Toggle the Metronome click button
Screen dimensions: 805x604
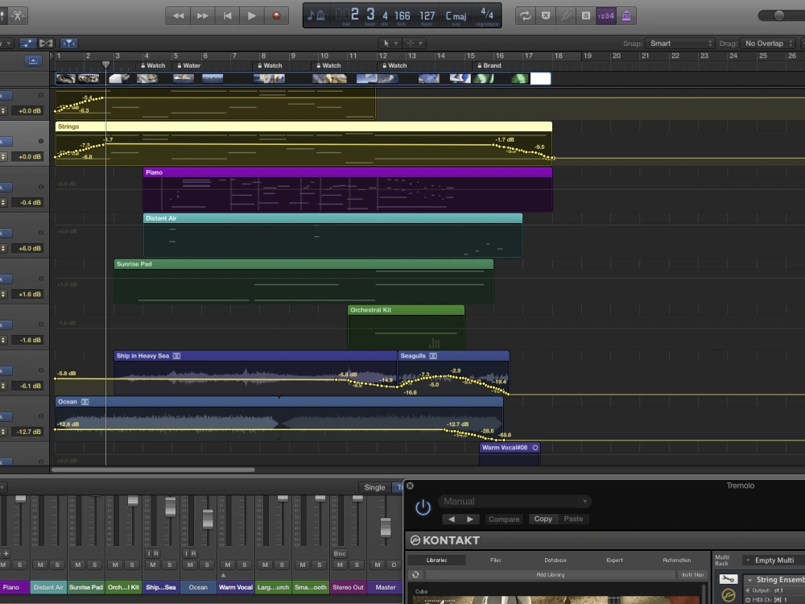click(626, 16)
